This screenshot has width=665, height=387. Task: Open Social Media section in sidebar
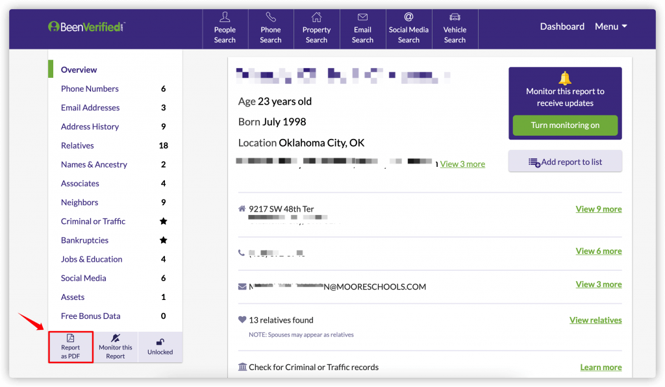coord(84,278)
